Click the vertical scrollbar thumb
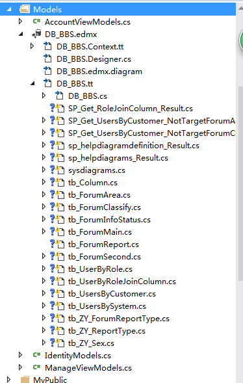This screenshot has width=243, height=383. pyautogui.click(x=240, y=183)
